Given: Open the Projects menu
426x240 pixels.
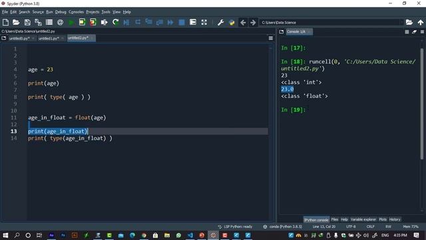Looking at the screenshot, I should coord(93,12).
